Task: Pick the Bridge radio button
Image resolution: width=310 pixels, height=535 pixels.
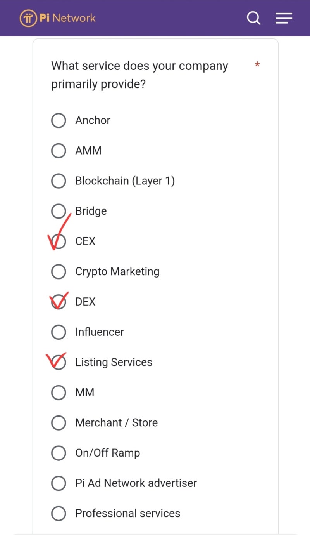Action: [59, 211]
